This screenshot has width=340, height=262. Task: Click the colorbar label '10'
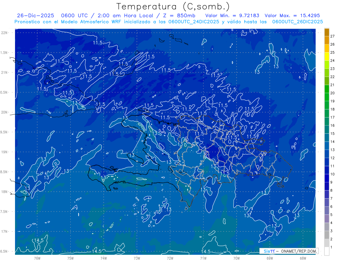[x=333, y=174]
